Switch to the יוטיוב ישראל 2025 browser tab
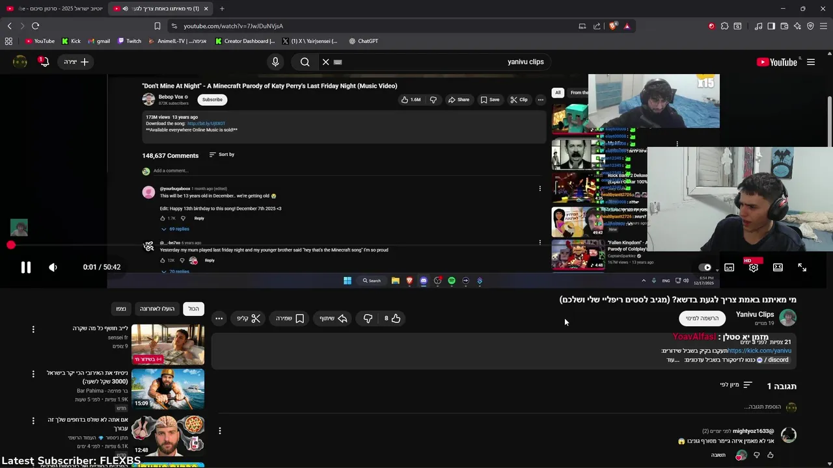The width and height of the screenshot is (833, 468). pos(54,8)
